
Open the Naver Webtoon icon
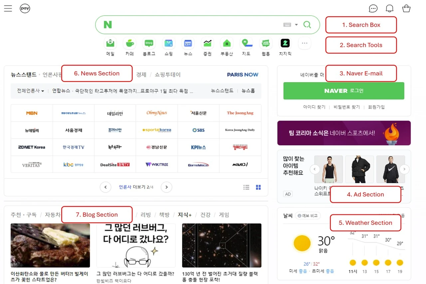265,43
